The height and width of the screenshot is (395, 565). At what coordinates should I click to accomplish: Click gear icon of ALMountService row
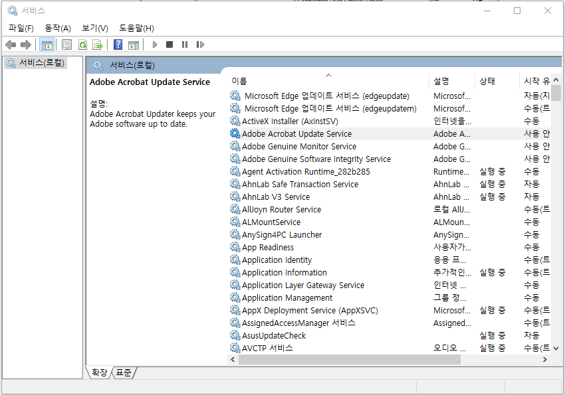pyautogui.click(x=235, y=222)
